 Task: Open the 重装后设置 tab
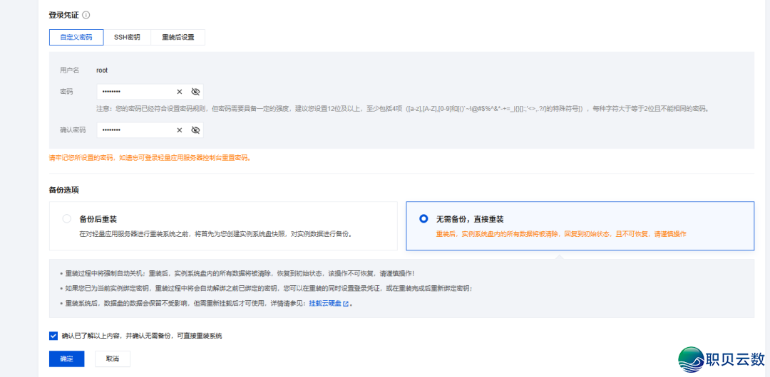coord(178,37)
